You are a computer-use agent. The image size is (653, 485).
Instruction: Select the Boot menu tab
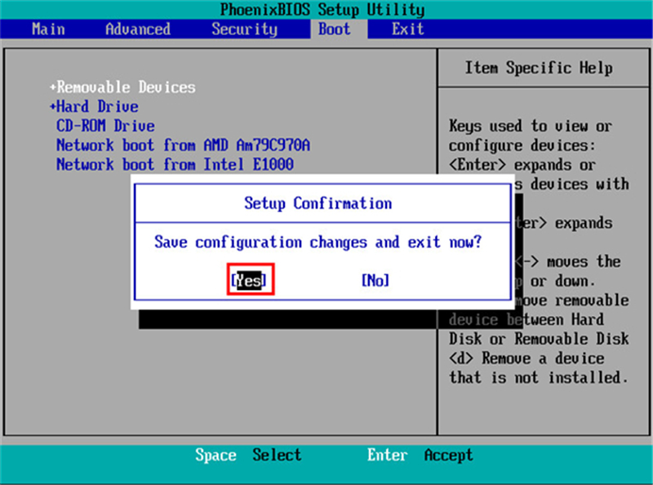[x=333, y=29]
